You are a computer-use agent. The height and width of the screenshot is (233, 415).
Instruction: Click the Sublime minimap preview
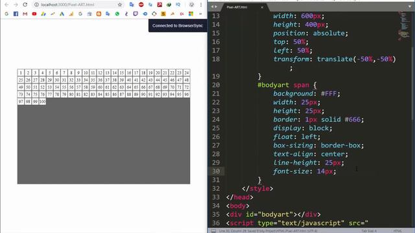404,26
